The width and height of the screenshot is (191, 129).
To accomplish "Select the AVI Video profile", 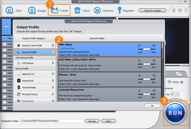I will click(x=110, y=65).
